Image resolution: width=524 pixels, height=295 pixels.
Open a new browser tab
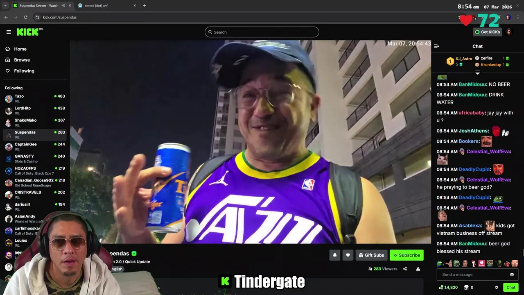pyautogui.click(x=145, y=6)
